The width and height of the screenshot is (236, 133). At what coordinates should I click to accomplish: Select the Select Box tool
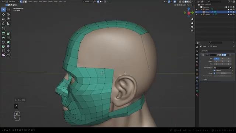click(x=3, y=10)
